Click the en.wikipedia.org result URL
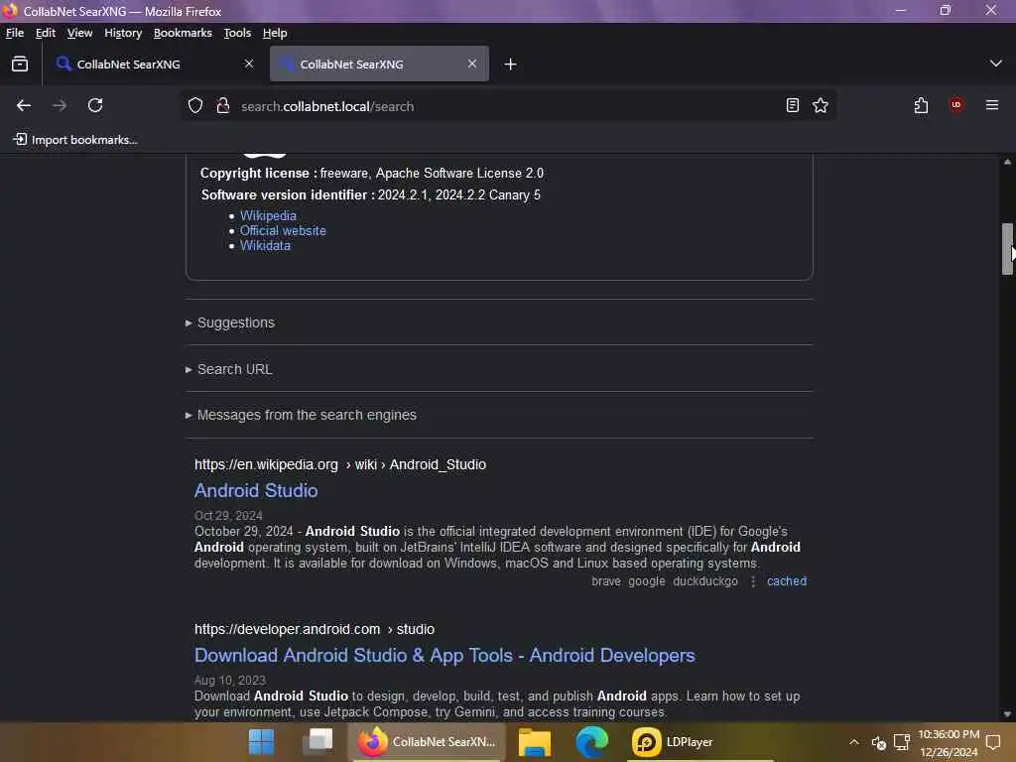Image resolution: width=1016 pixels, height=762 pixels. pos(340,464)
